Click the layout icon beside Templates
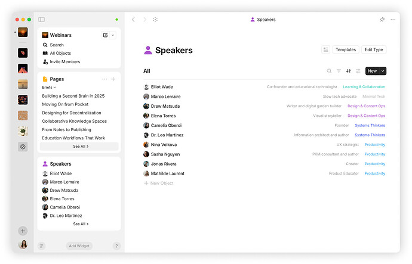Screen dimensions: 412x264 (x=326, y=49)
